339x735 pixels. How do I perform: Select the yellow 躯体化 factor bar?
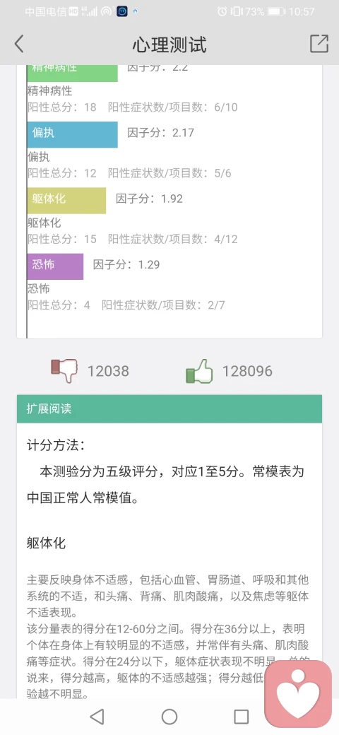[x=66, y=201]
